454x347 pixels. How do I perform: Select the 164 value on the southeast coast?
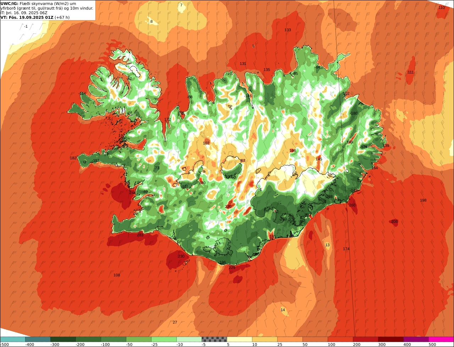pos(375,168)
